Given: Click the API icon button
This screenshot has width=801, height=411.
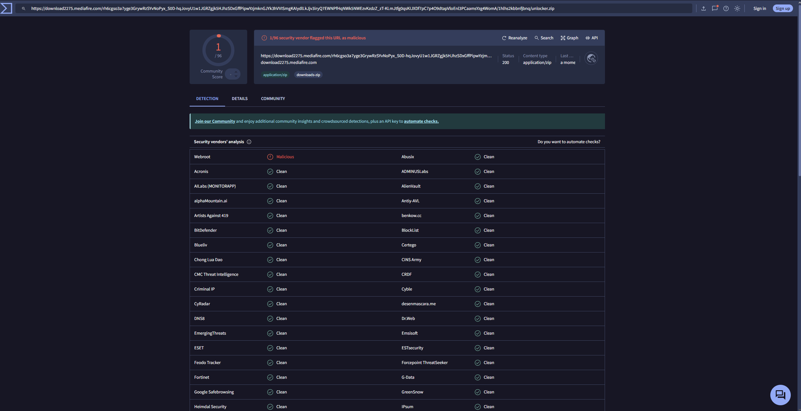Looking at the screenshot, I should [591, 38].
